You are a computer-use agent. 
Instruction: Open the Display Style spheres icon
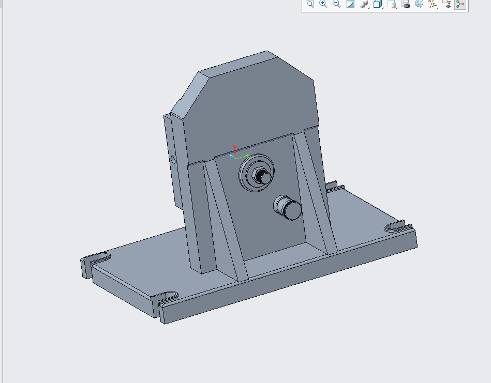(x=364, y=4)
